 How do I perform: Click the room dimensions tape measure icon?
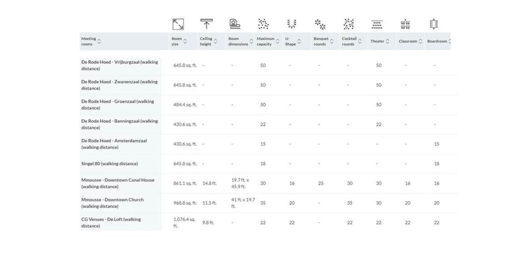coord(235,24)
